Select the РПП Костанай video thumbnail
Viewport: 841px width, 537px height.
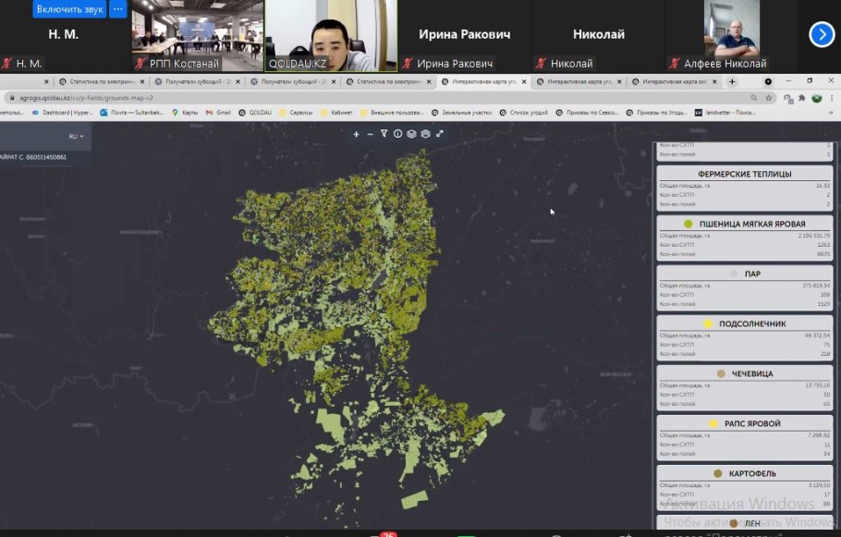(x=198, y=35)
